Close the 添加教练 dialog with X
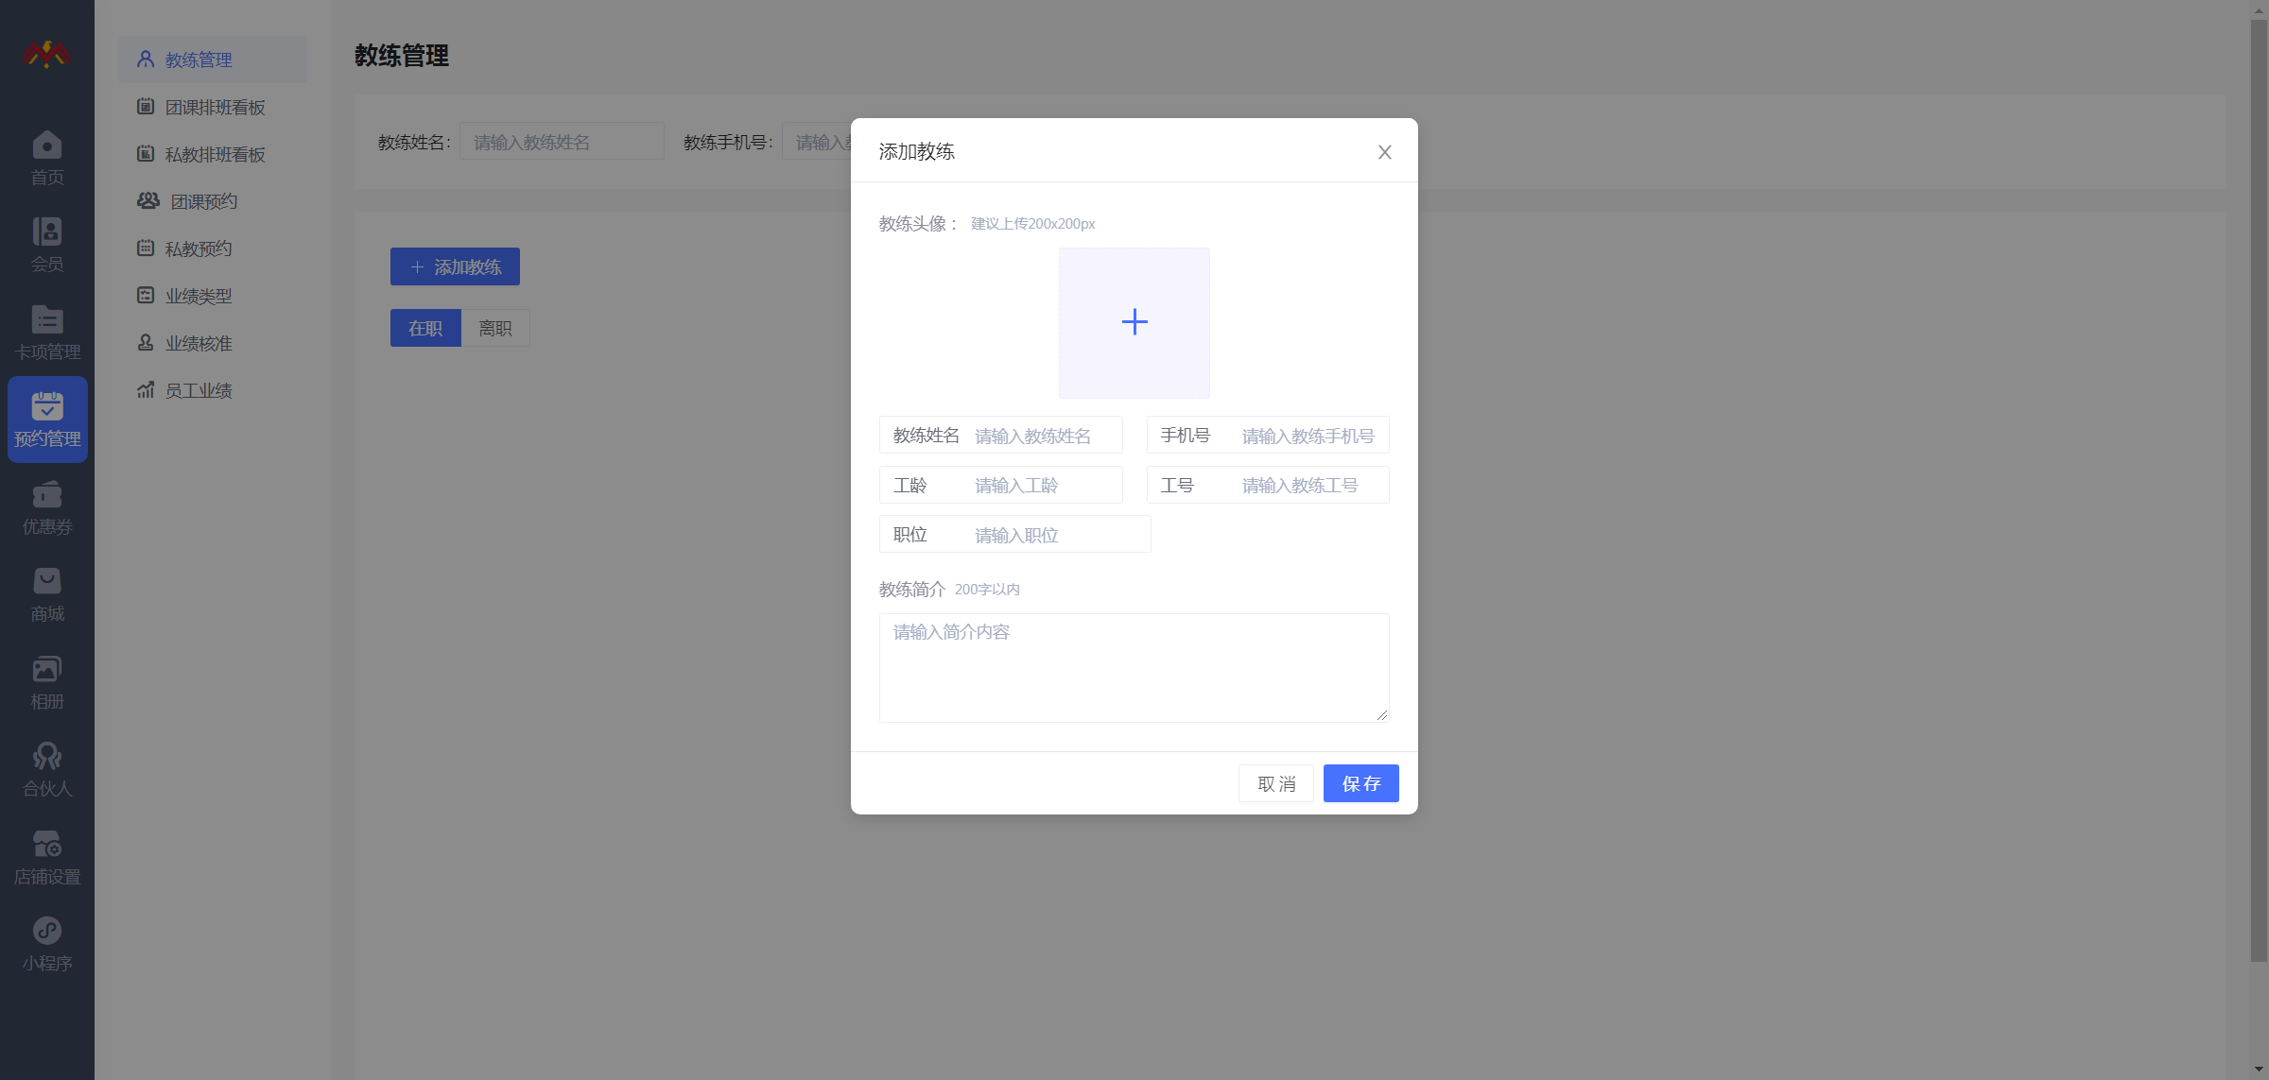The height and width of the screenshot is (1080, 2269). coord(1385,152)
